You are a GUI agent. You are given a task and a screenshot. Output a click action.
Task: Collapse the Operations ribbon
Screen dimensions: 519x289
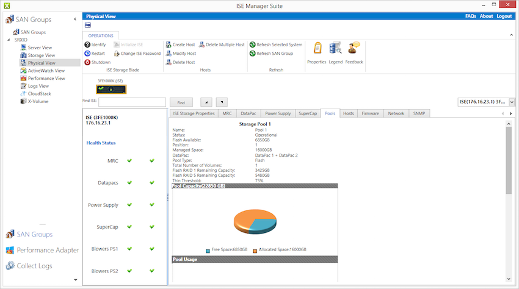point(512,35)
